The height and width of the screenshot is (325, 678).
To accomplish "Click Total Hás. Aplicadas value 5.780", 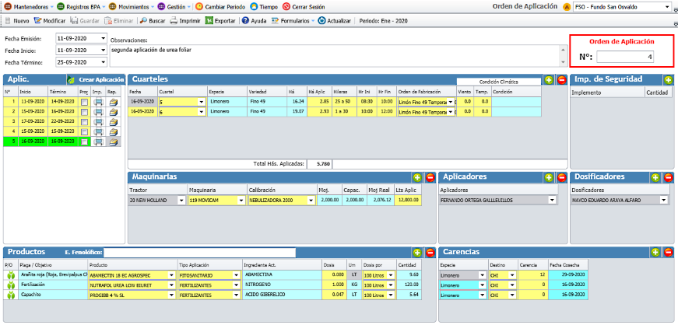I will click(320, 164).
